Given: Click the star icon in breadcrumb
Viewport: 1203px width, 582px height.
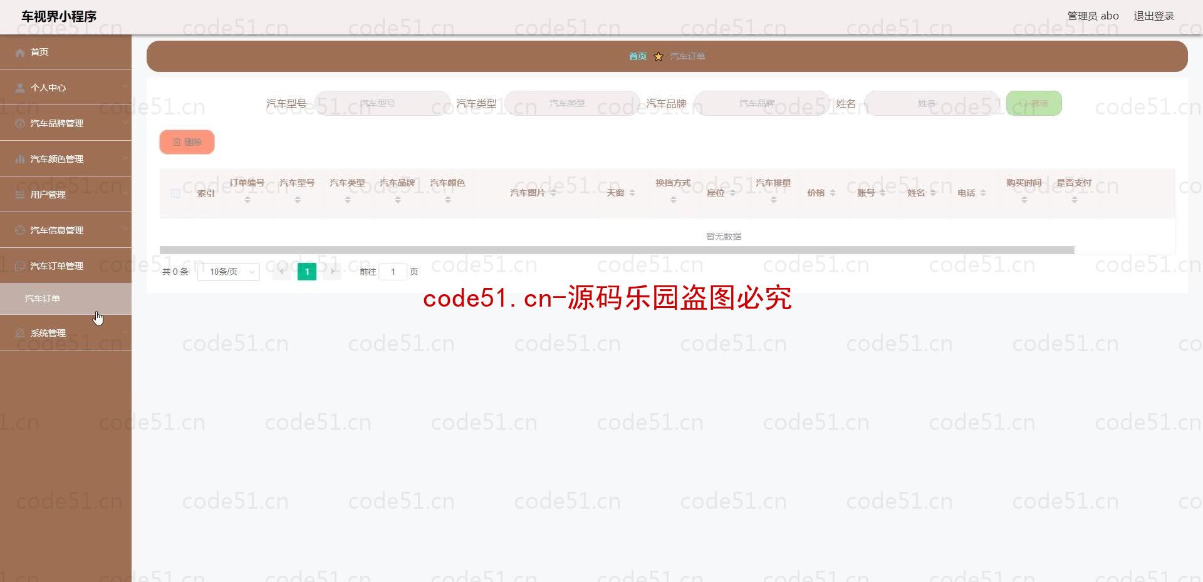Looking at the screenshot, I should click(659, 57).
